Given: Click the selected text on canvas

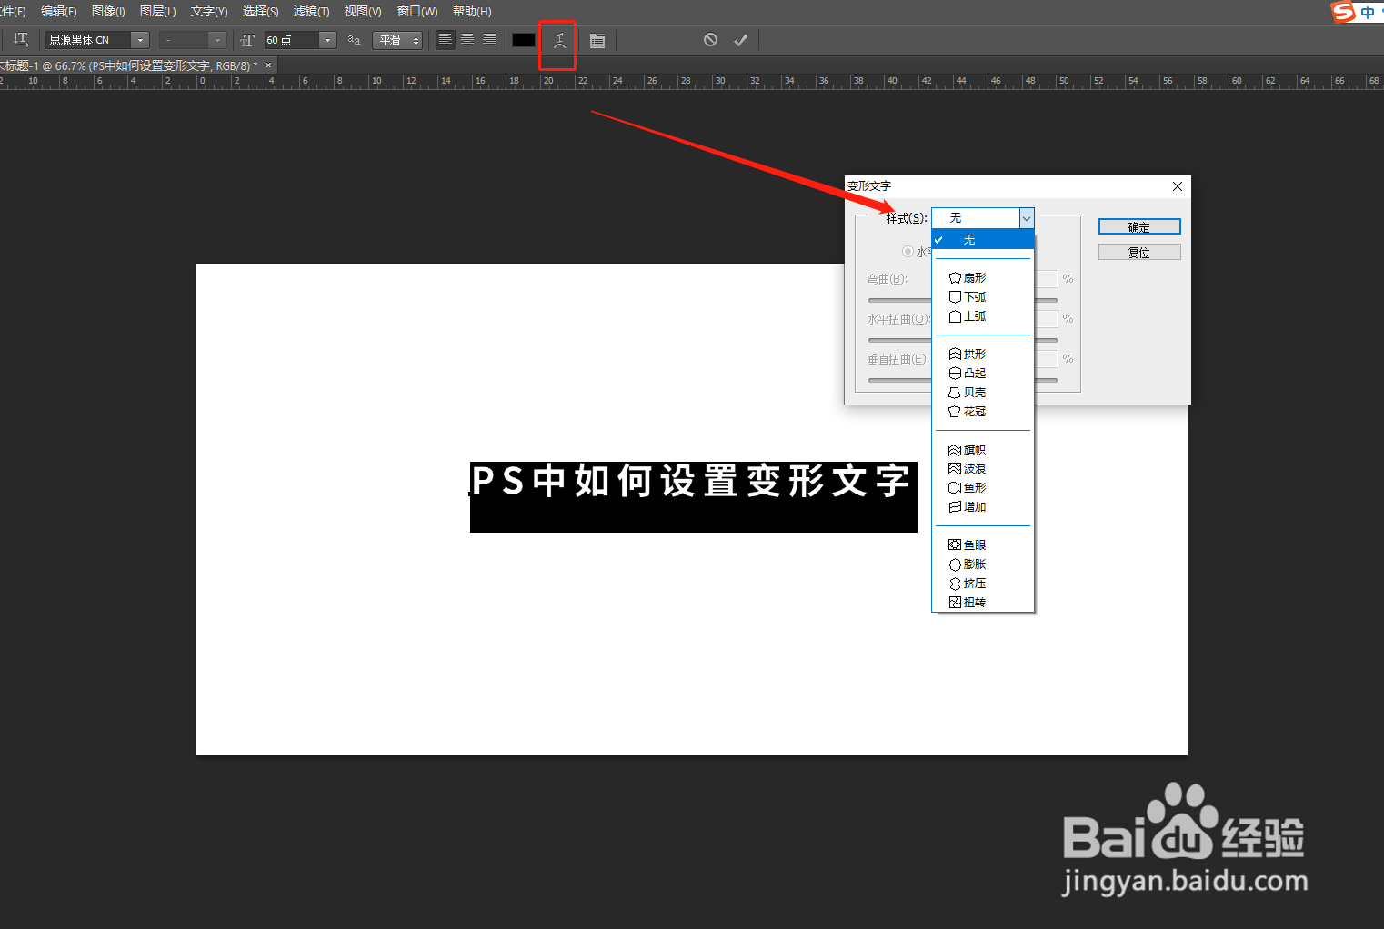Looking at the screenshot, I should point(693,496).
